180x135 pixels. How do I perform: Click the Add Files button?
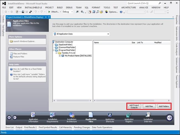point(149,106)
